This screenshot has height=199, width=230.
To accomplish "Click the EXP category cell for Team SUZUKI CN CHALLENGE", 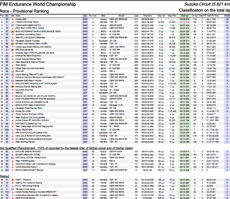I will point(85,118).
